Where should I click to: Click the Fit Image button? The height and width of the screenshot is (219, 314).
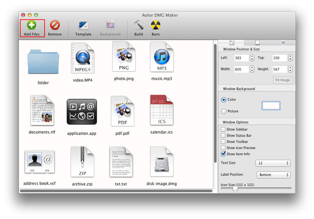283,80
